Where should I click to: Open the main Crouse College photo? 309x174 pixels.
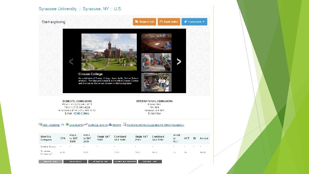(x=109, y=52)
